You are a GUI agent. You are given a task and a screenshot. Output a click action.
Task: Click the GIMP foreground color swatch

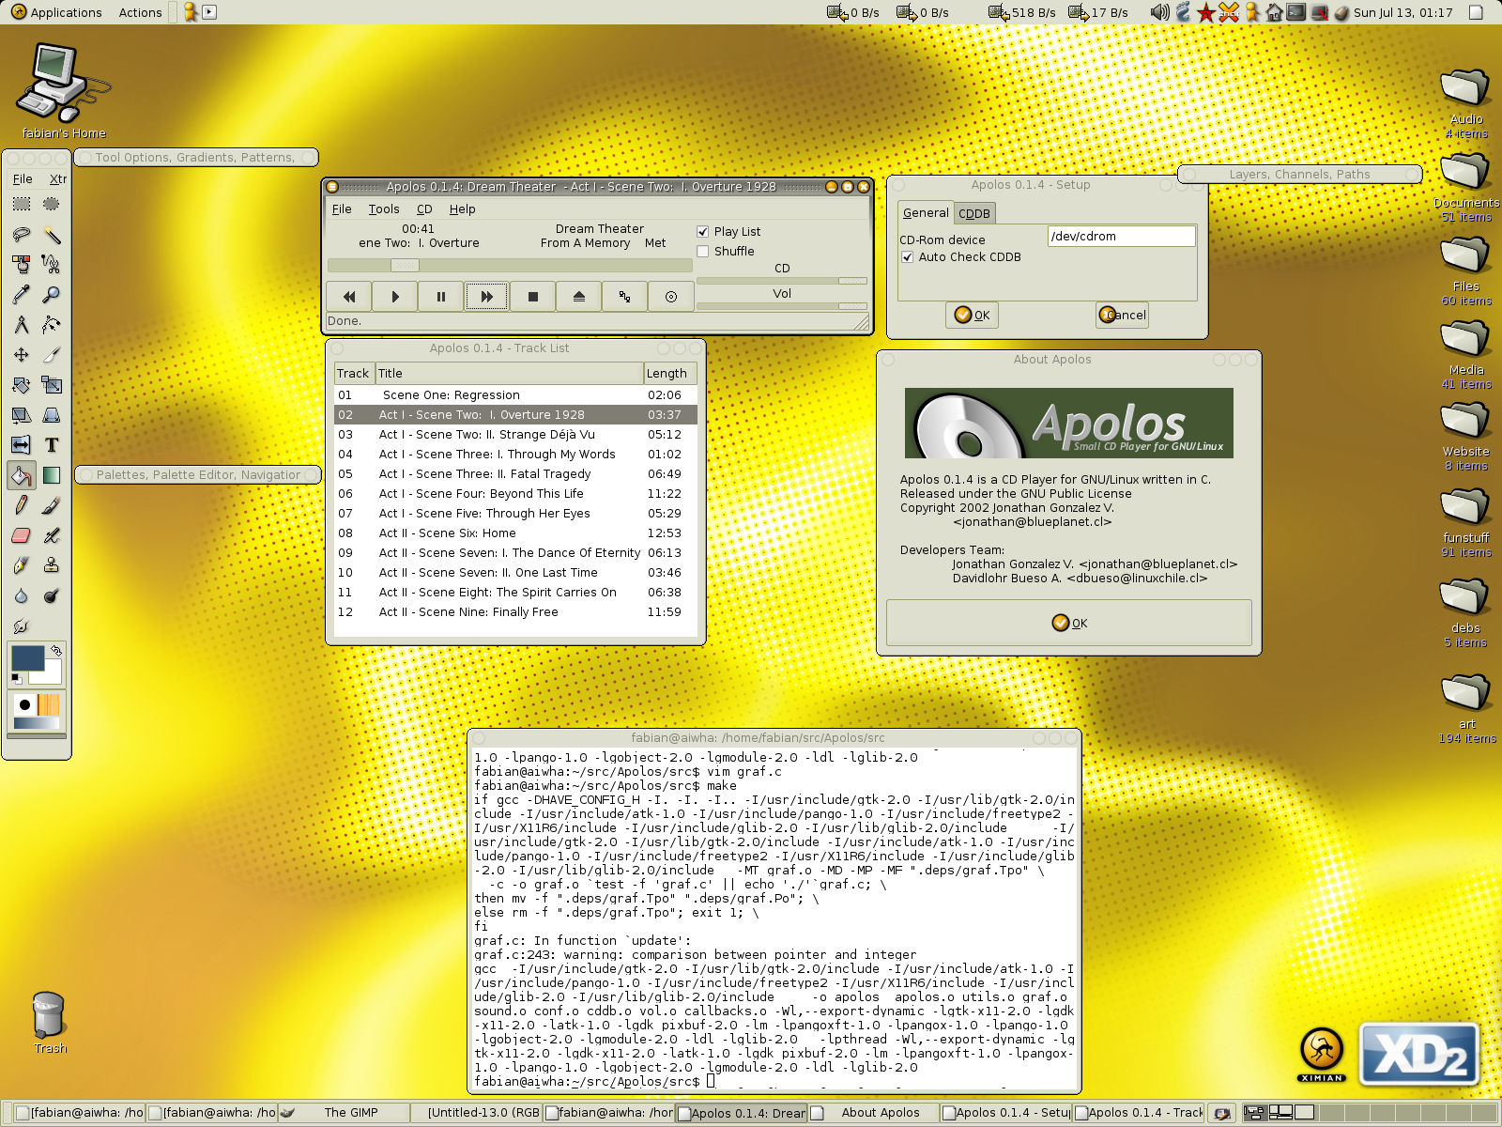point(26,658)
